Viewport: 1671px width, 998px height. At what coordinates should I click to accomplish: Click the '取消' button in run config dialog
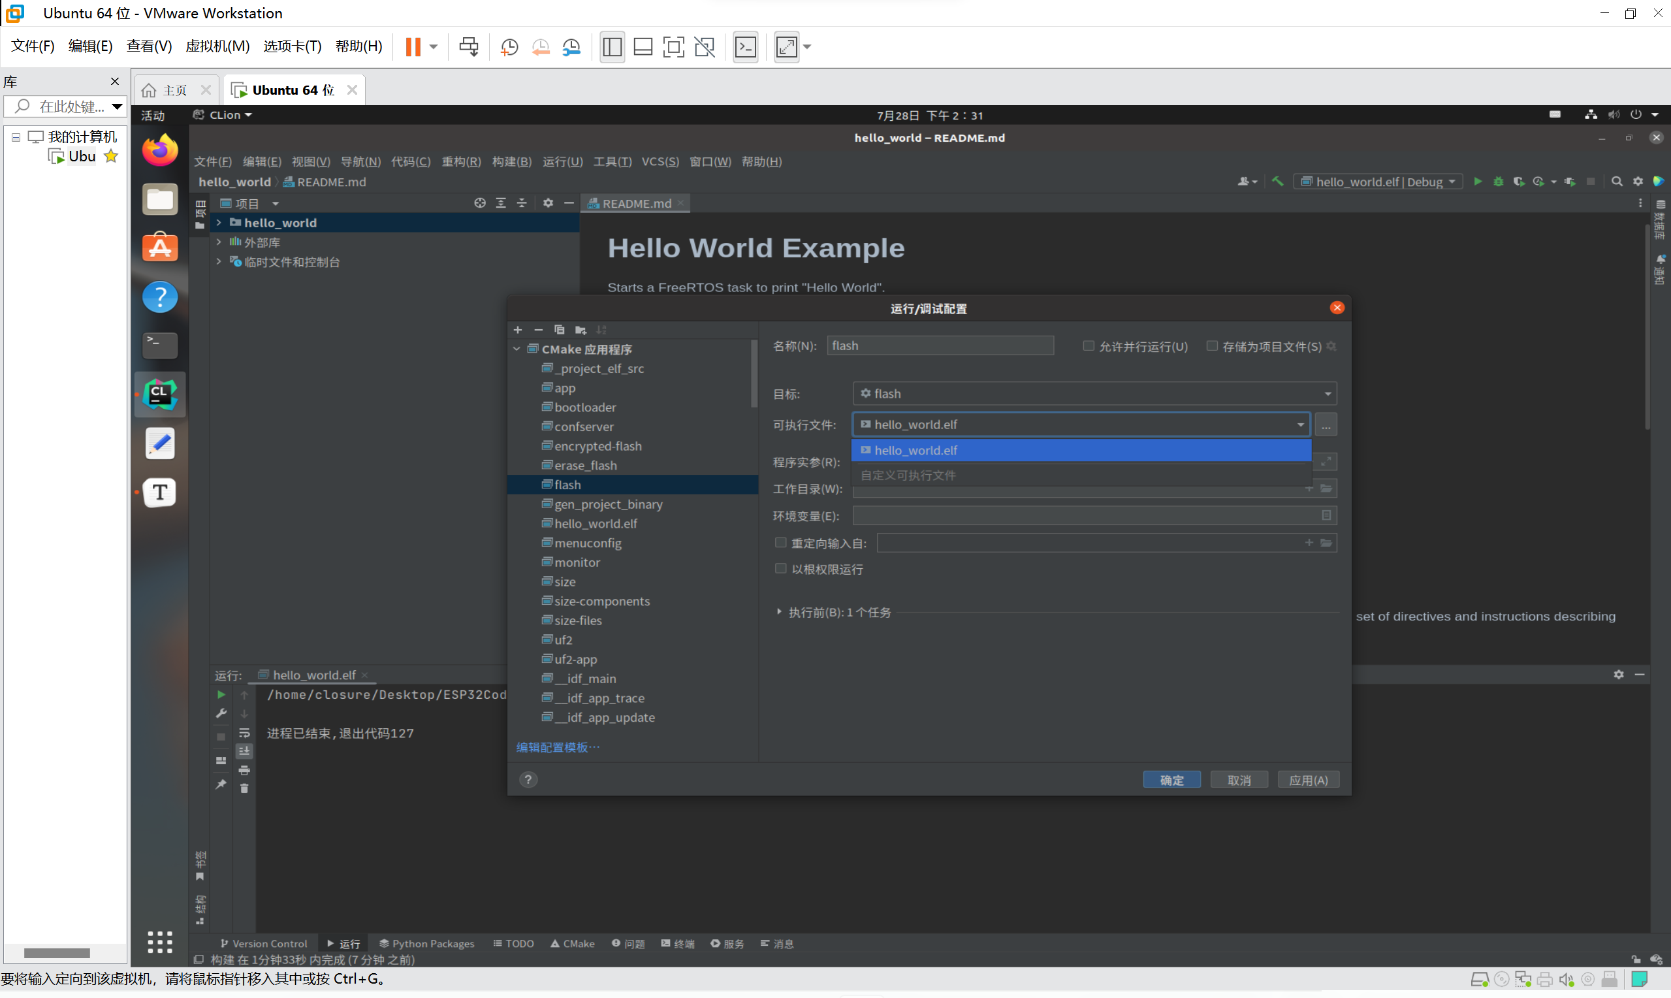point(1240,779)
